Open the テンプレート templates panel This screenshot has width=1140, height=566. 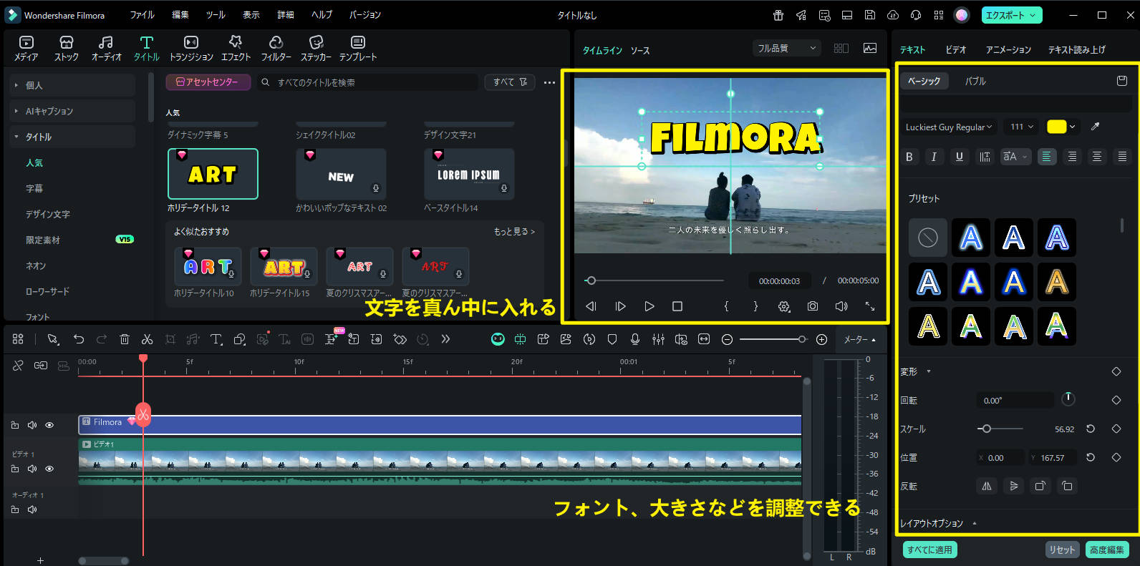358,49
